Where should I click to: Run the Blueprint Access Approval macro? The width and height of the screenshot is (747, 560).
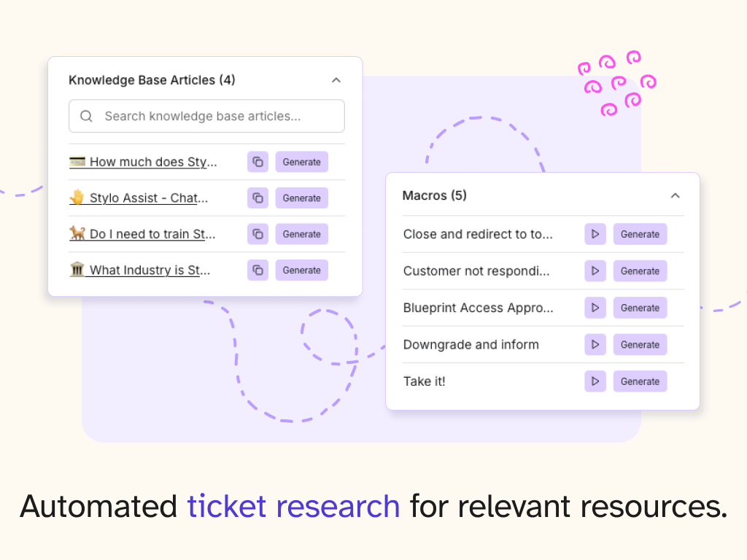point(595,308)
